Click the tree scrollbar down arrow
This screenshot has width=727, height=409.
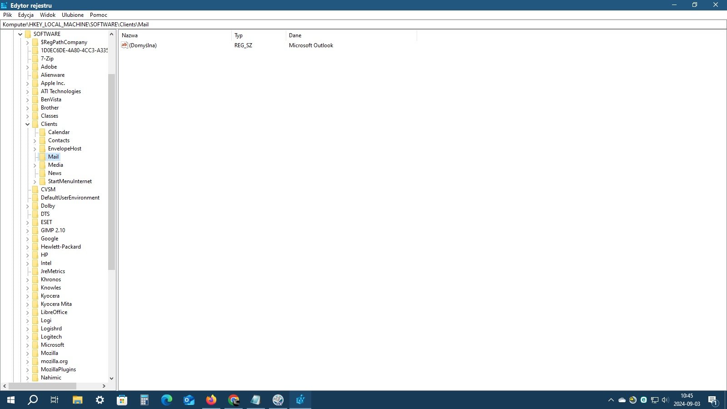[111, 378]
